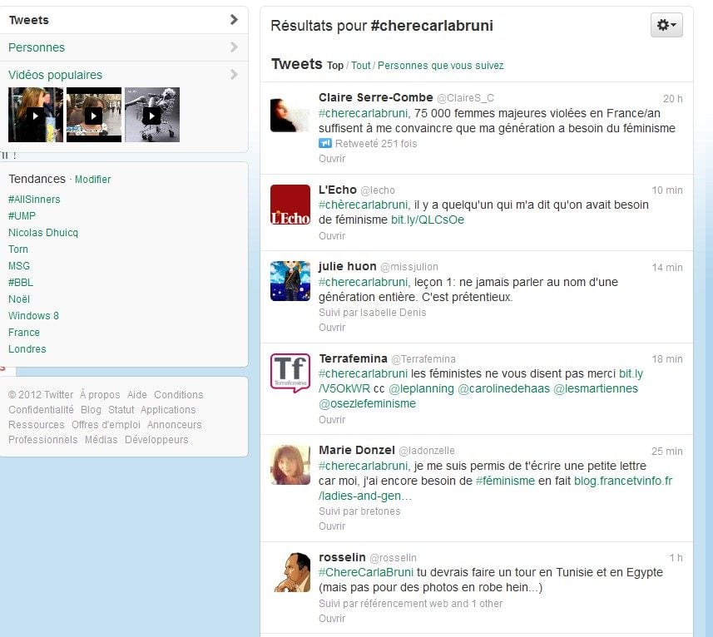This screenshot has width=713, height=637.
Task: Click Claire Serre-Combe's profile avatar
Action: (x=290, y=114)
